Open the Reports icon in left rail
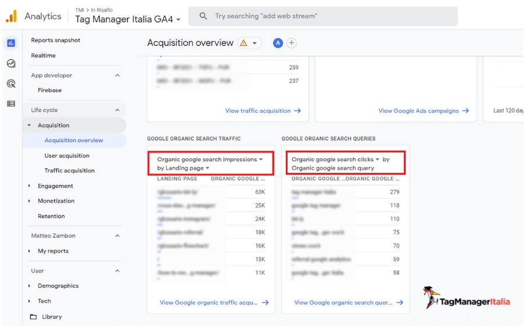525x326 pixels. click(x=11, y=43)
